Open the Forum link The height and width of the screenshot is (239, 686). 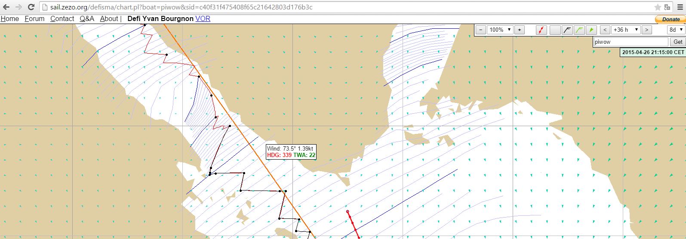(x=34, y=18)
